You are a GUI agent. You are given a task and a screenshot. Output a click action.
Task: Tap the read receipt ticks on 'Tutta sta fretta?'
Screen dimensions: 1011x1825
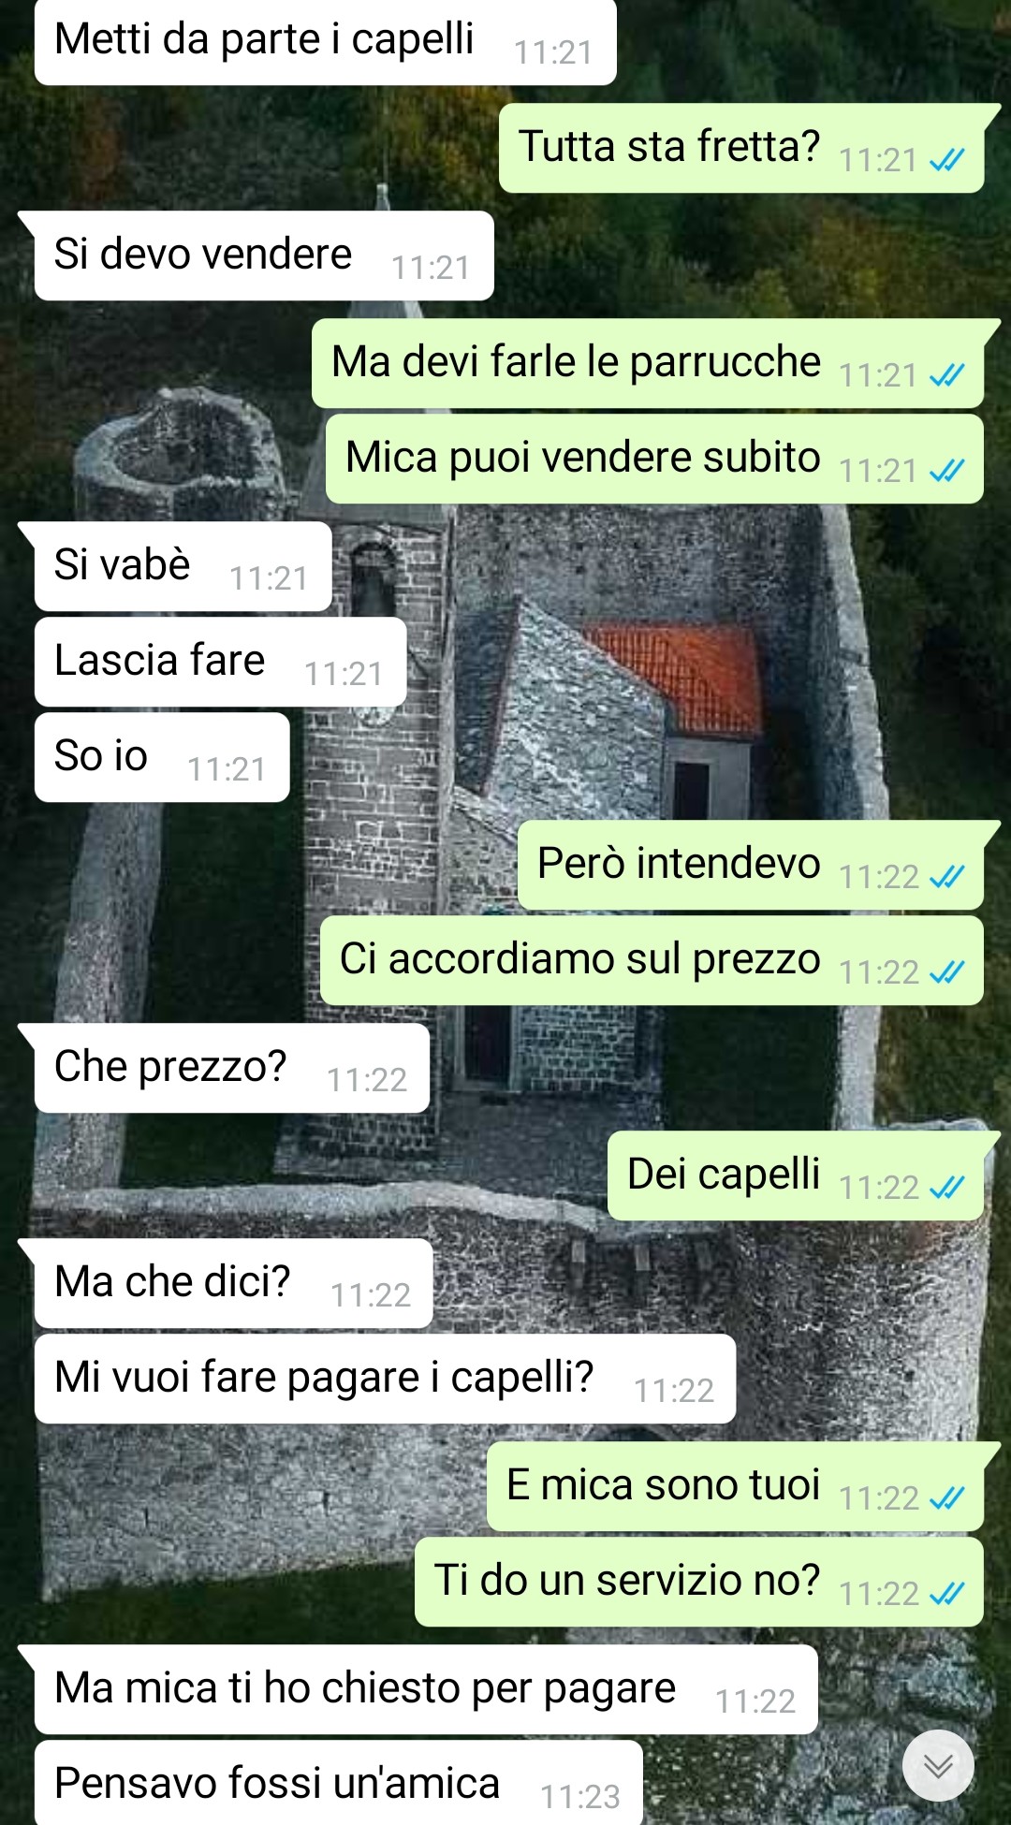click(x=946, y=161)
